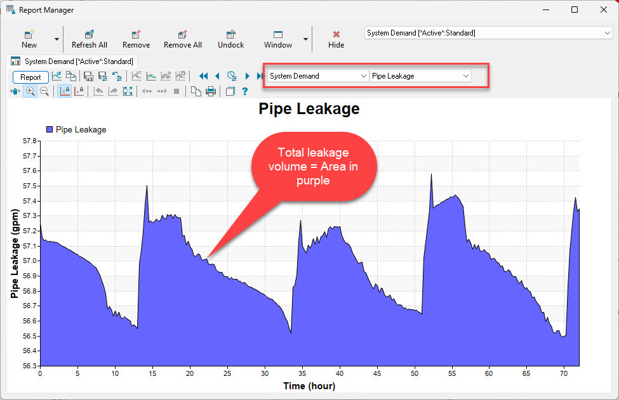Click the printer icon to print graph
Image resolution: width=619 pixels, height=400 pixels.
(x=211, y=91)
